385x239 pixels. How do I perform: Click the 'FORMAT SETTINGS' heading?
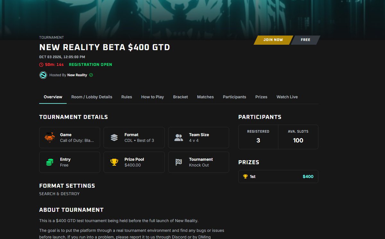click(x=67, y=186)
